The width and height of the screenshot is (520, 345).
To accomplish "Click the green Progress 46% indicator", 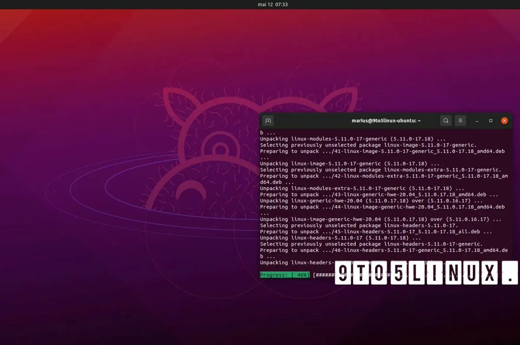I will [285, 275].
